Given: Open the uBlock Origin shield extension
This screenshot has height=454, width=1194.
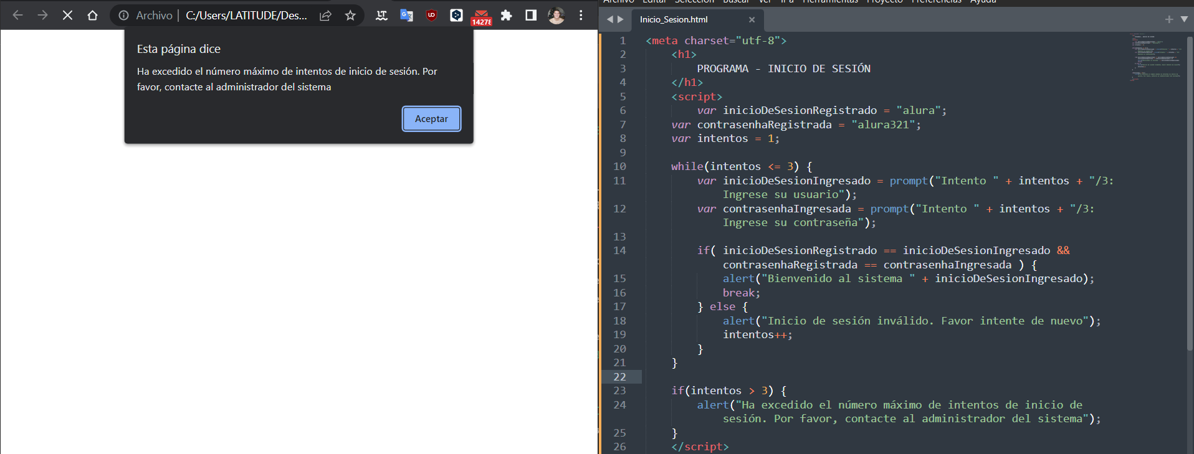Looking at the screenshot, I should [x=431, y=16].
